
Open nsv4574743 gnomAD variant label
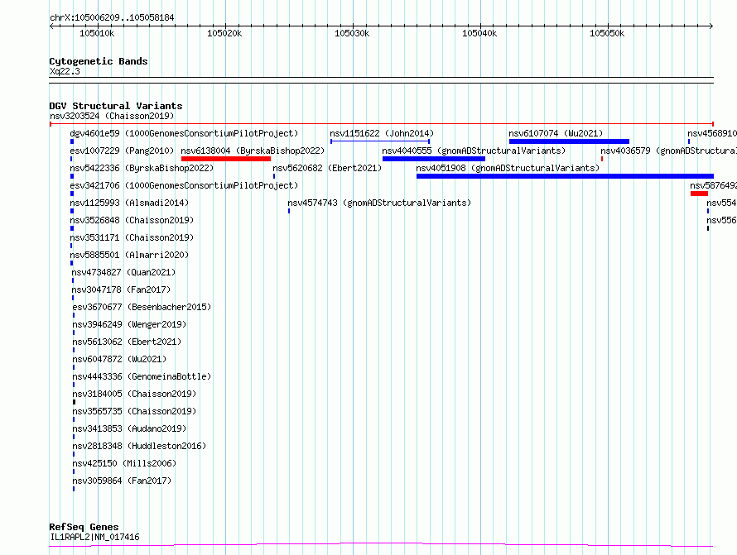pos(379,203)
